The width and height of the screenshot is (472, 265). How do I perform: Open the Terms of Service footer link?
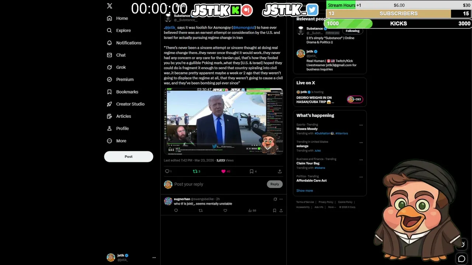click(x=305, y=202)
